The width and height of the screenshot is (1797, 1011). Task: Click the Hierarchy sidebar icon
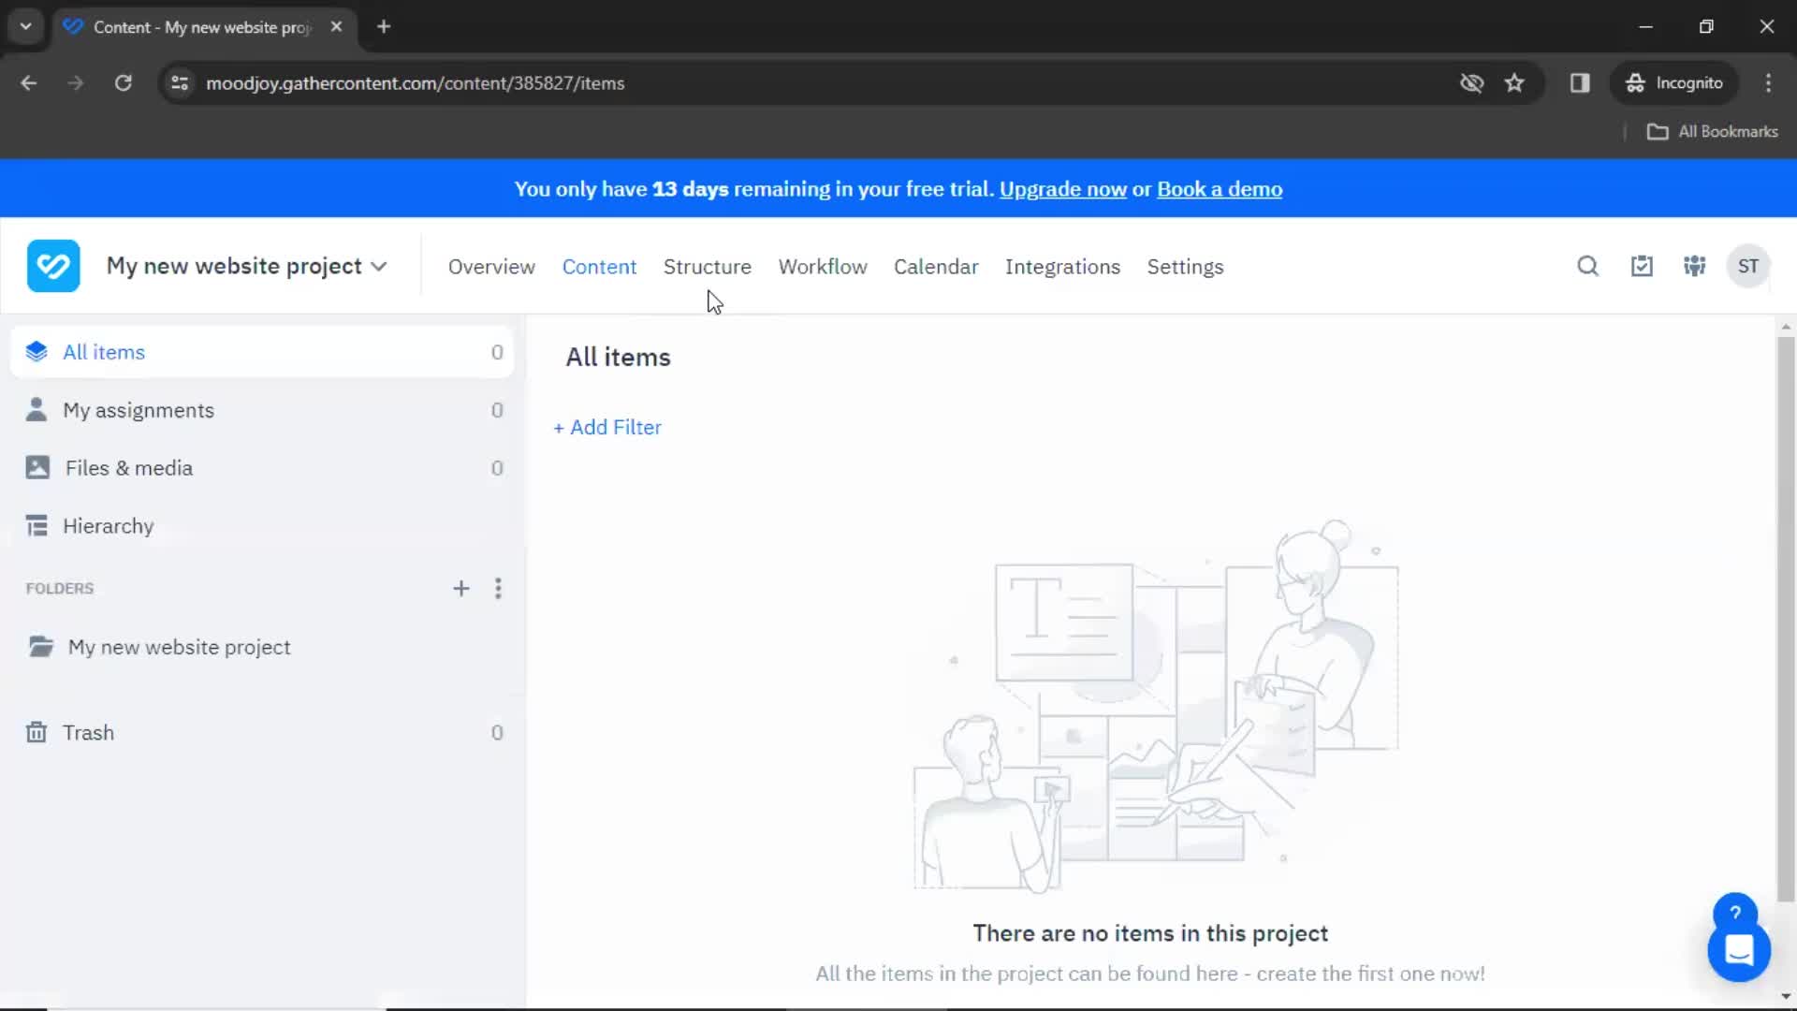point(36,524)
